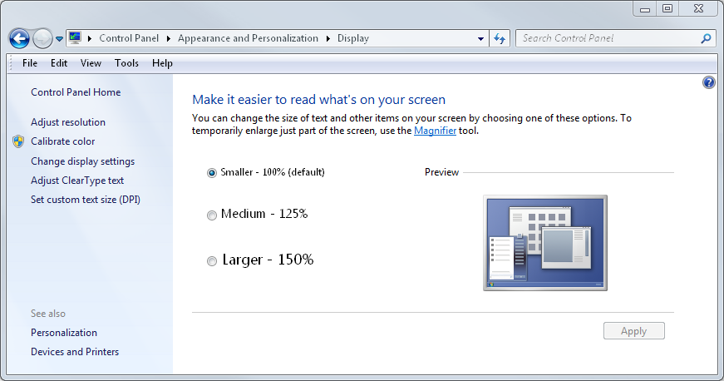Click the Refresh button beside address bar

[x=499, y=38]
